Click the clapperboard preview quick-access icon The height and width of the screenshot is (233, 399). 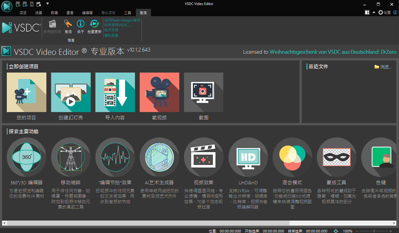tap(39, 4)
